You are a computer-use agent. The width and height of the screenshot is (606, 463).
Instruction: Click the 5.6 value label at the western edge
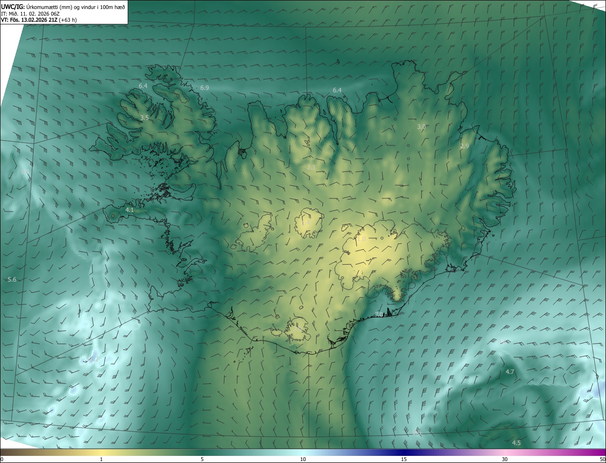[12, 280]
